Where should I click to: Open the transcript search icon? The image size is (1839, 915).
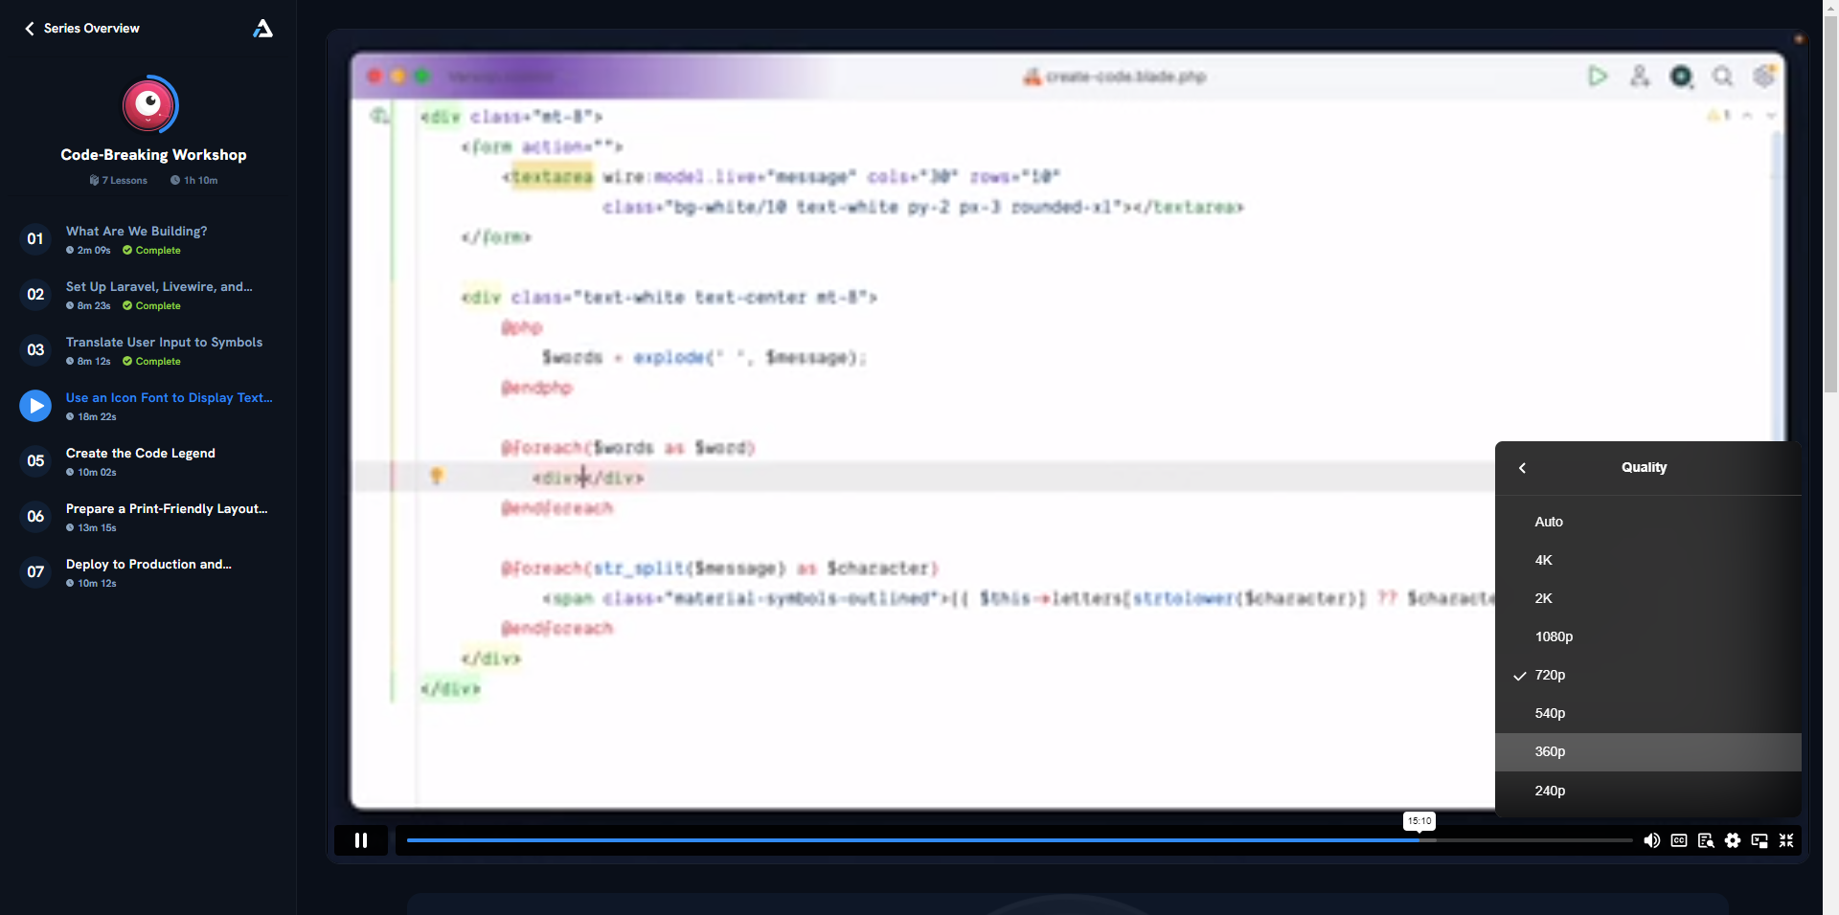point(1706,840)
